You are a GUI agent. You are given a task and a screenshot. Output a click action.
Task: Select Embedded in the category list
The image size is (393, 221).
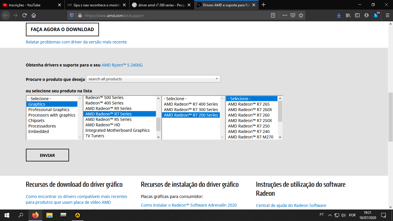[x=52, y=132]
